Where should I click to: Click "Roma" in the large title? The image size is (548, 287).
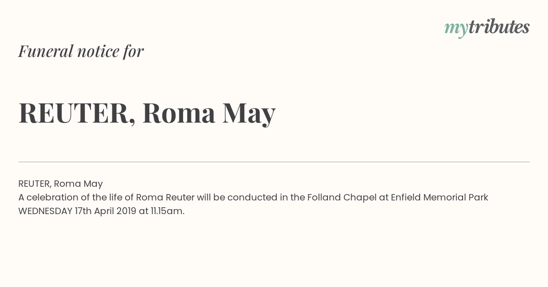coord(179,114)
